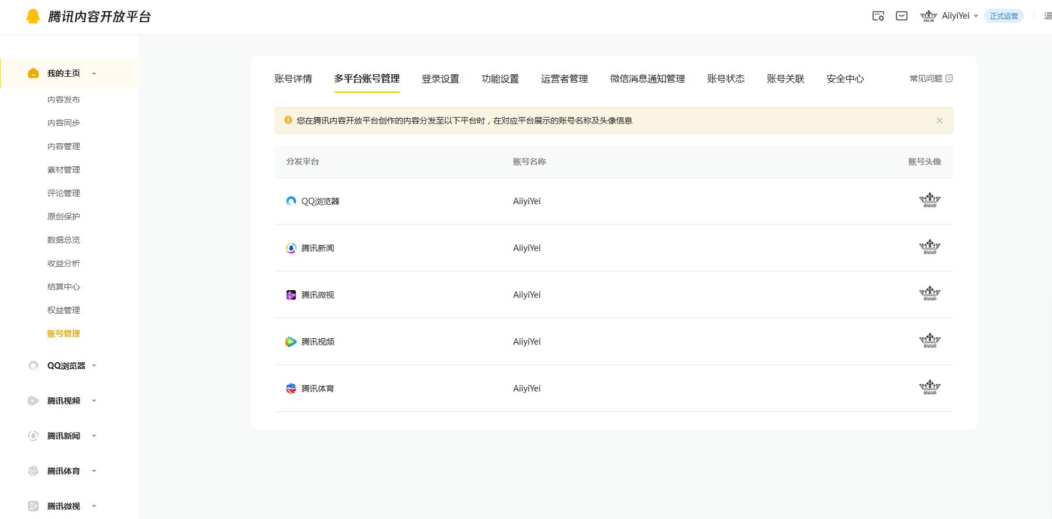Click the account avatar in 腾讯微视 row
1052x519 pixels.
[930, 294]
